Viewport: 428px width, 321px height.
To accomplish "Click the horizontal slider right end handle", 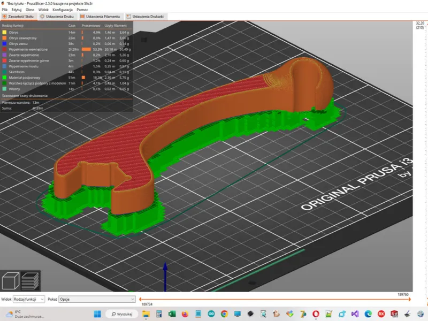I will click(x=409, y=299).
